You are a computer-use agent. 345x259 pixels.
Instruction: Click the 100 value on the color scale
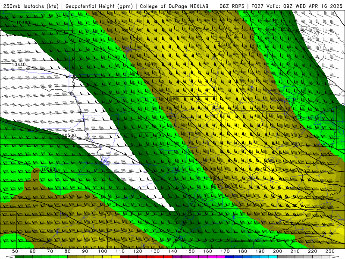(103, 251)
